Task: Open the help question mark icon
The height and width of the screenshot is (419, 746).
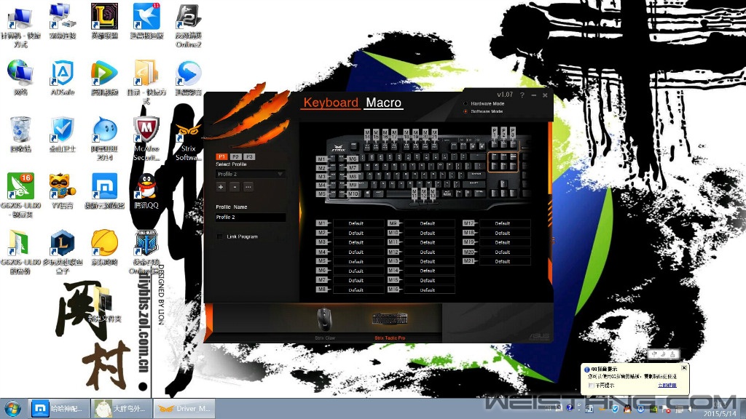Action: click(522, 95)
